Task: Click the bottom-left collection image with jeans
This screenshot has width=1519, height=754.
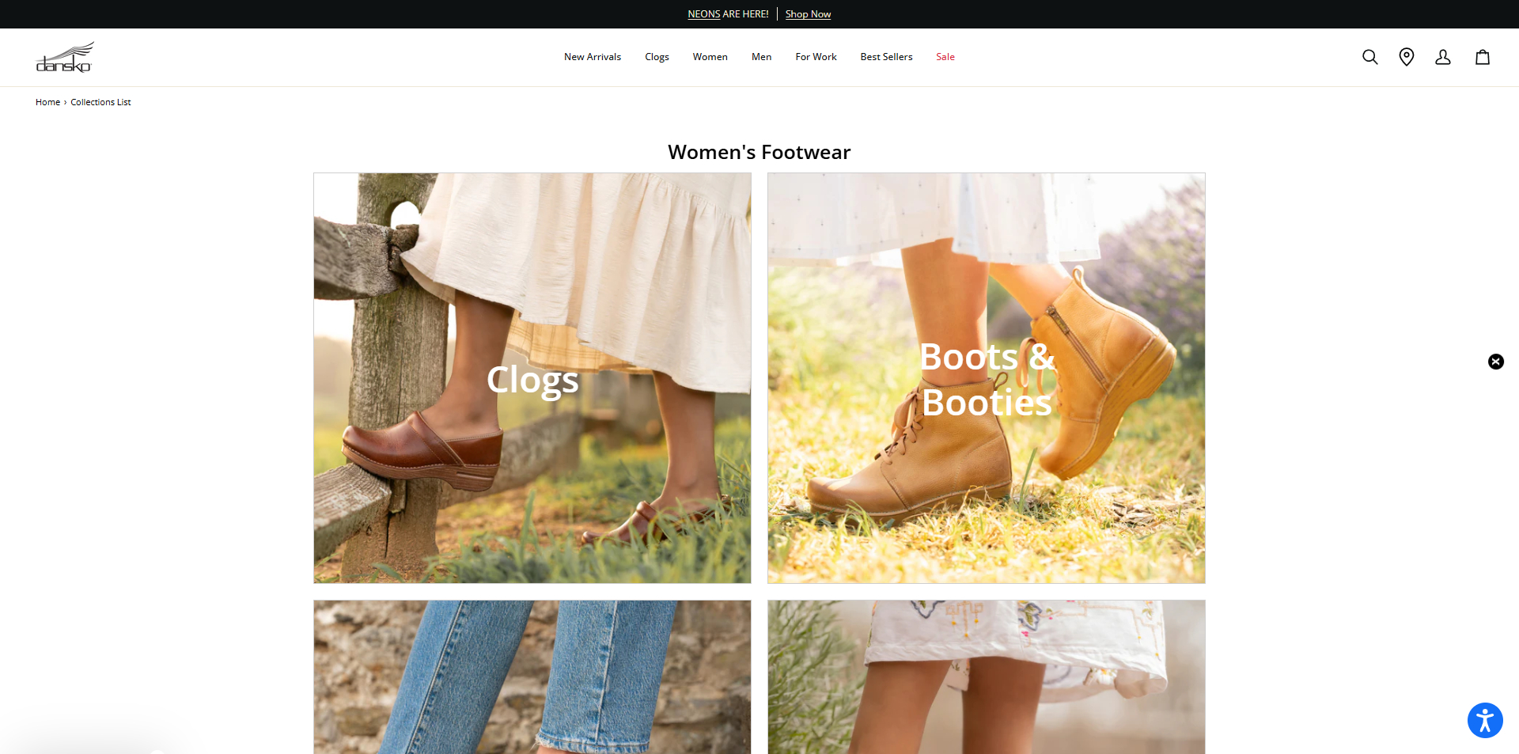Action: (x=532, y=677)
